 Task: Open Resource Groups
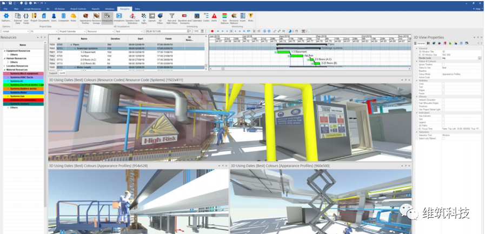click(96, 18)
